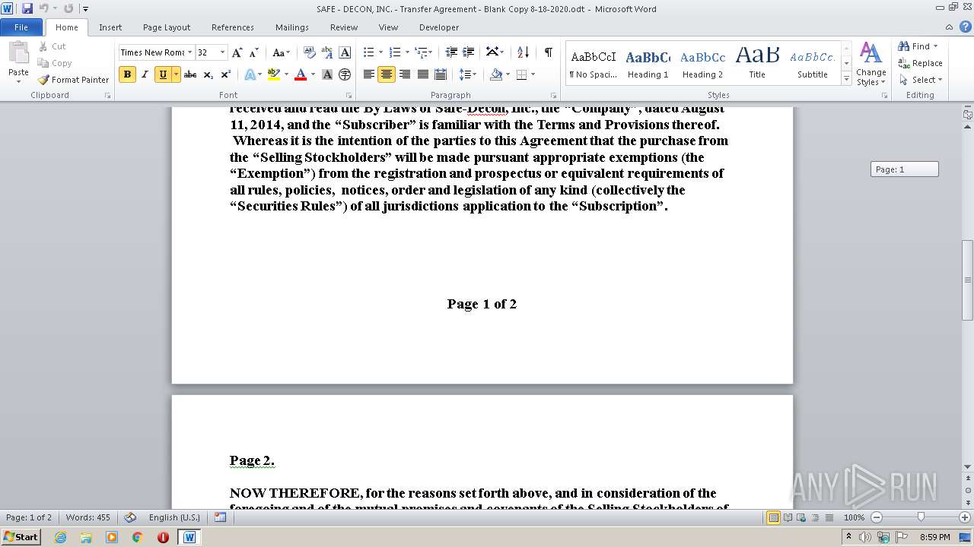Click the Replace button

(920, 63)
